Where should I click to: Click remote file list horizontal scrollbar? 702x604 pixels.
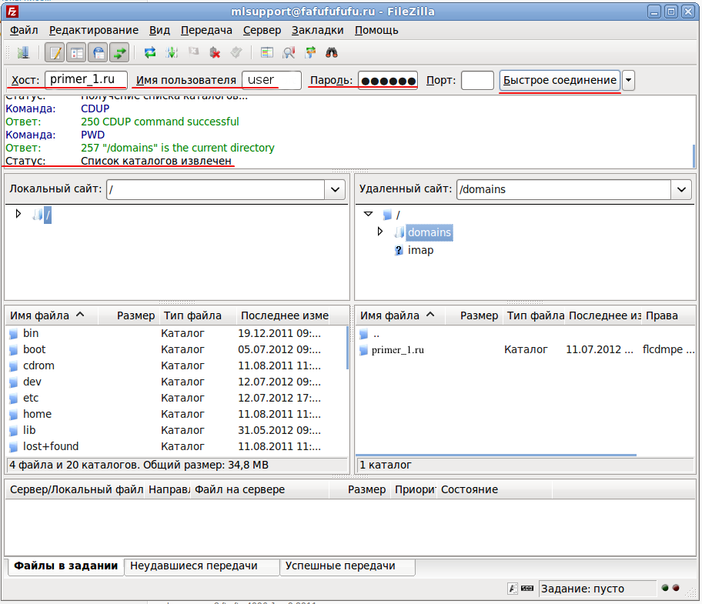point(496,455)
